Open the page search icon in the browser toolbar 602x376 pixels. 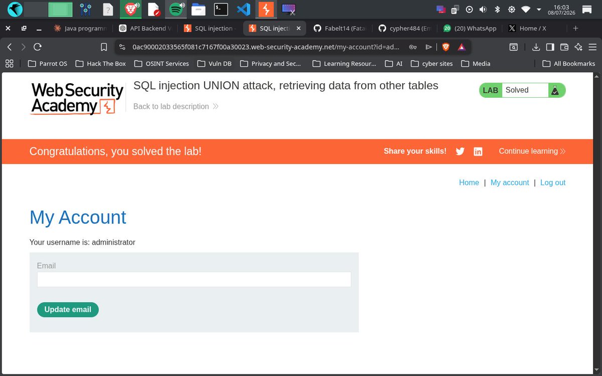(x=514, y=47)
